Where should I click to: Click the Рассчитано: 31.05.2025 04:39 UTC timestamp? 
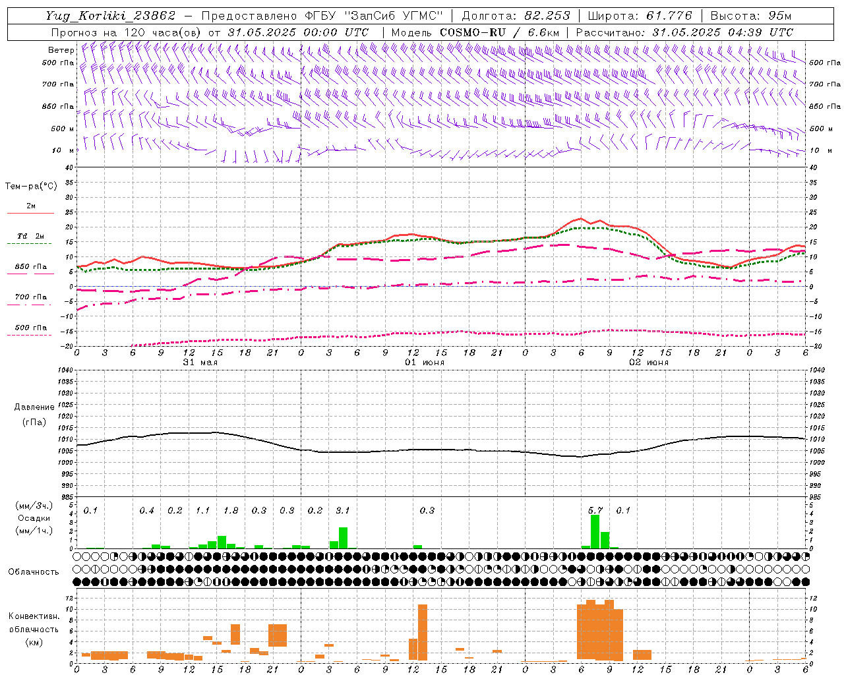coord(684,32)
